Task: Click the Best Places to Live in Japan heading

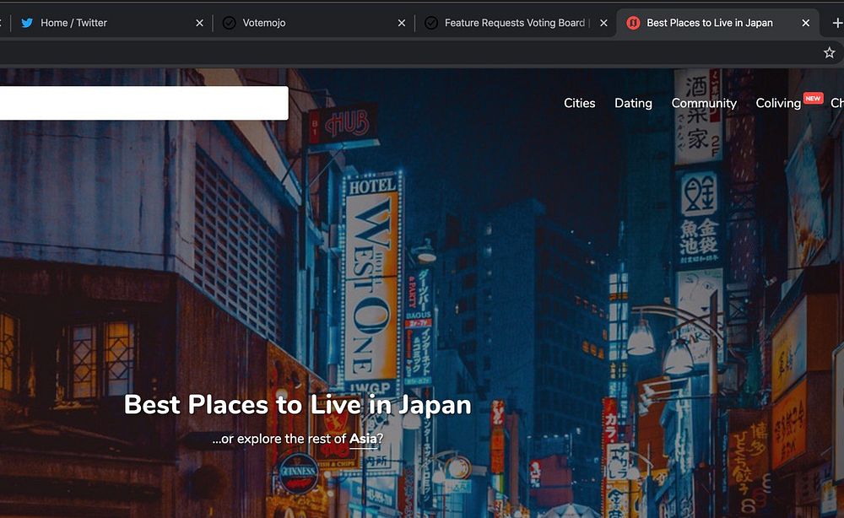Action: click(298, 404)
